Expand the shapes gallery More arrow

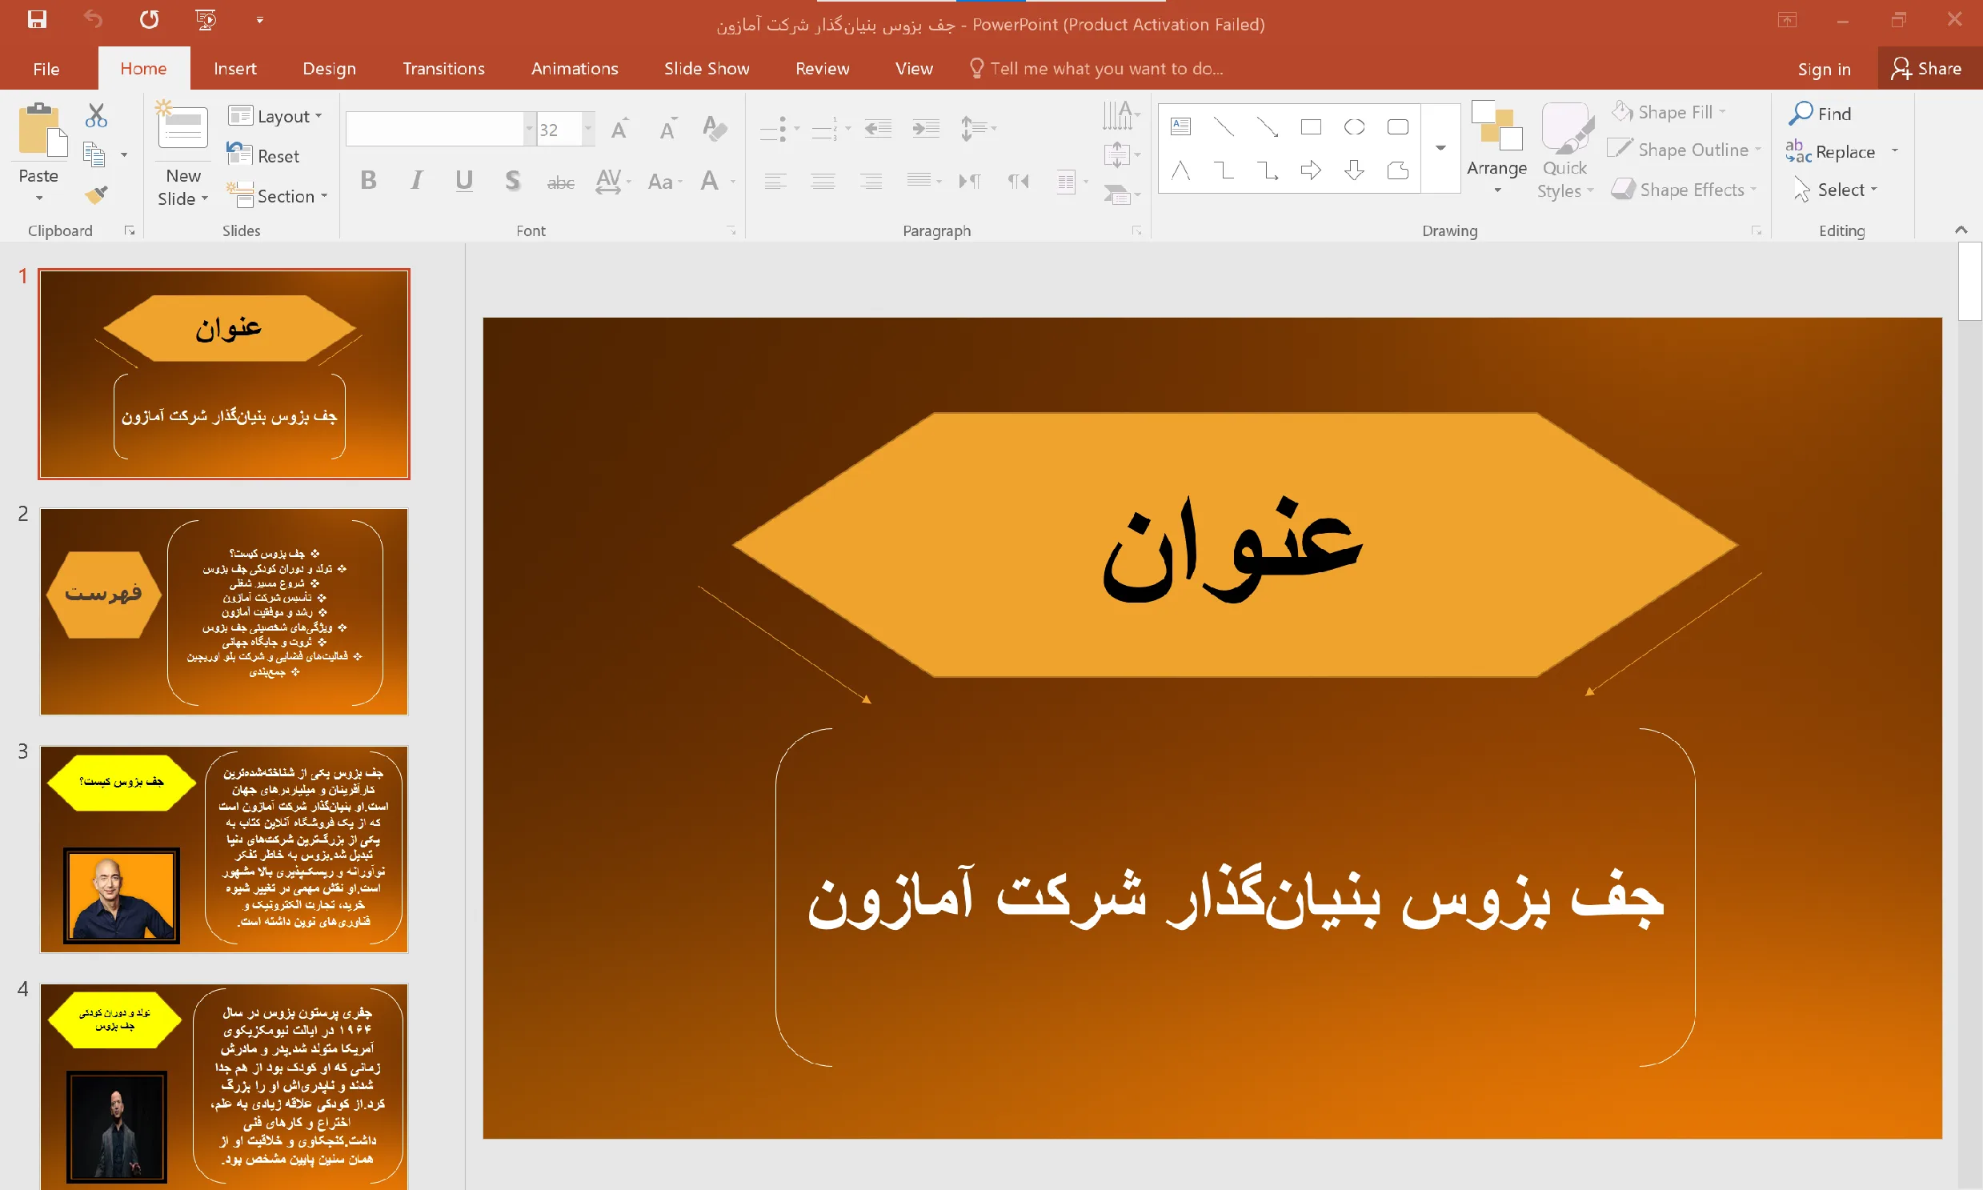1440,147
